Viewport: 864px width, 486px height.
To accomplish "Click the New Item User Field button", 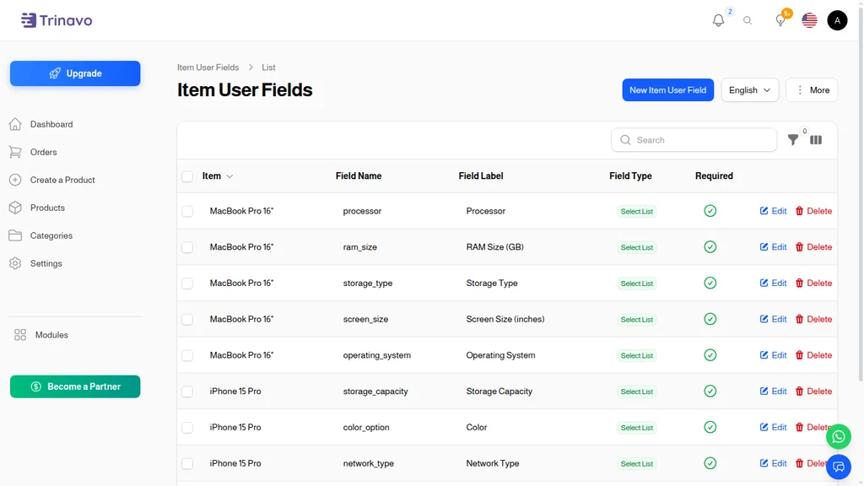I will [668, 89].
